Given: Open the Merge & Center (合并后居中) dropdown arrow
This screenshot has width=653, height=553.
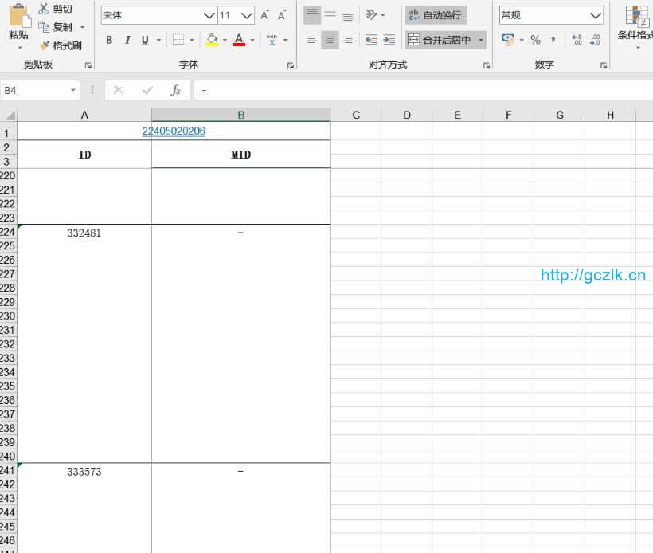Looking at the screenshot, I should [481, 40].
